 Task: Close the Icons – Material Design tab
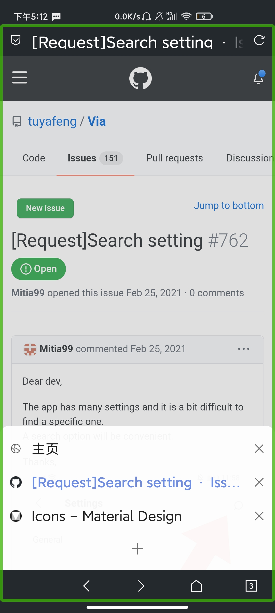click(259, 516)
